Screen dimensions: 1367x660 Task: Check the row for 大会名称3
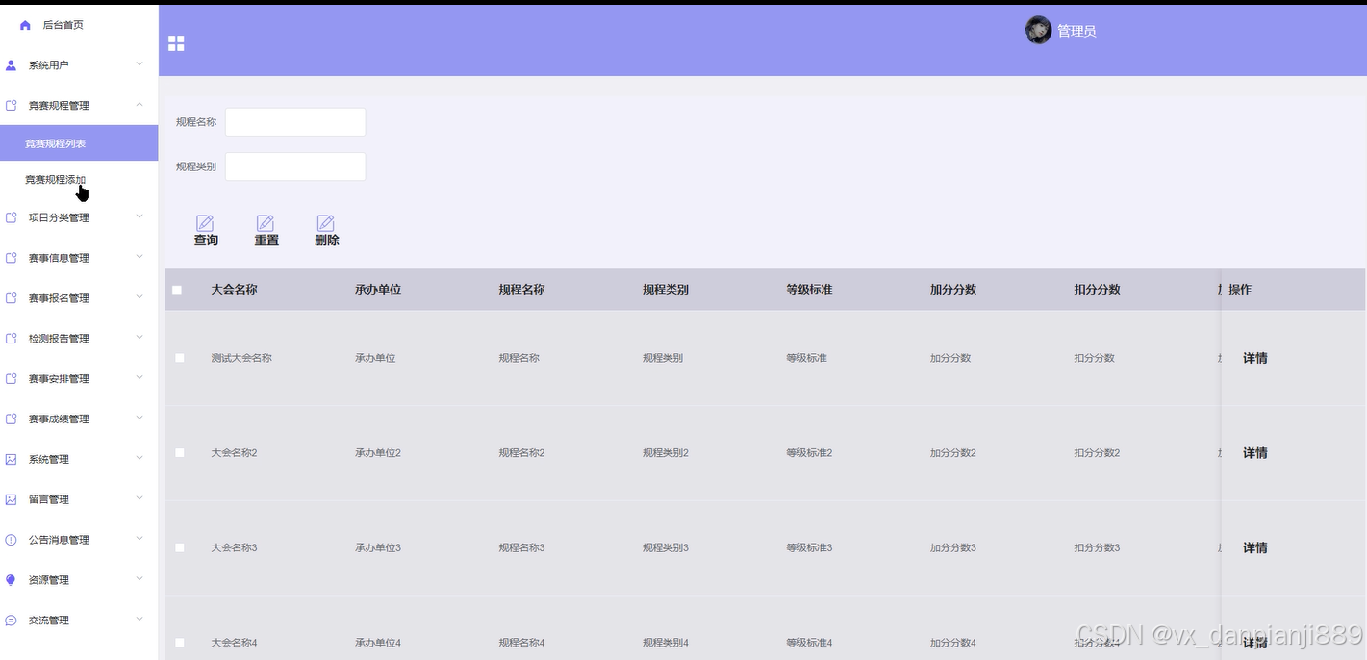tap(179, 547)
